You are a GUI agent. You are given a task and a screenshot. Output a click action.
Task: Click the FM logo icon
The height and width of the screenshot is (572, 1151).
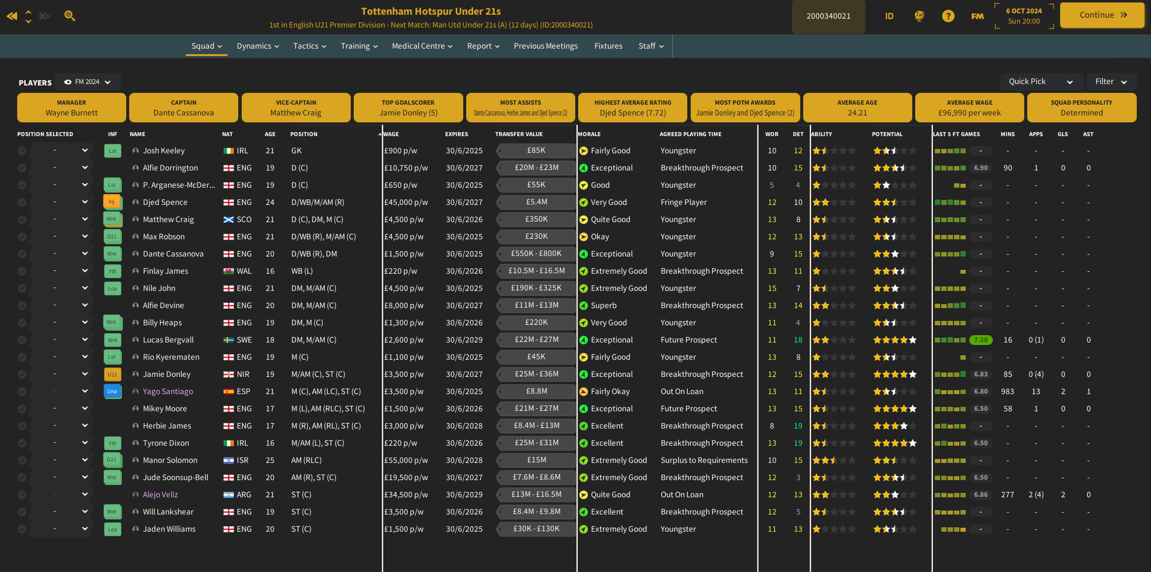(x=977, y=16)
